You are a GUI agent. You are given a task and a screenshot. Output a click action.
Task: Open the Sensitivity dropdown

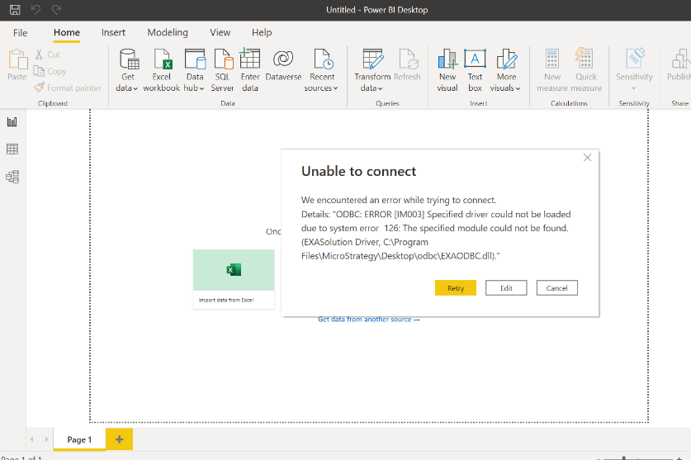tap(634, 69)
